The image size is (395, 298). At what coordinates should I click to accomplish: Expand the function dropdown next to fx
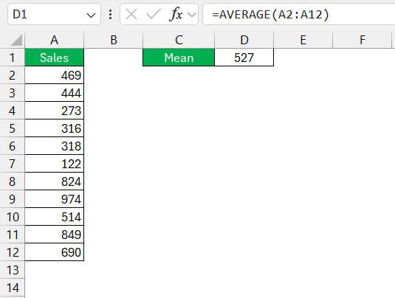tap(192, 15)
